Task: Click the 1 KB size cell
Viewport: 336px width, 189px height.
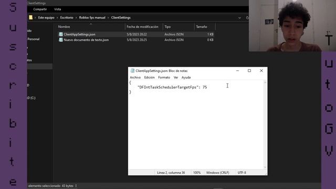Action: 210,34
